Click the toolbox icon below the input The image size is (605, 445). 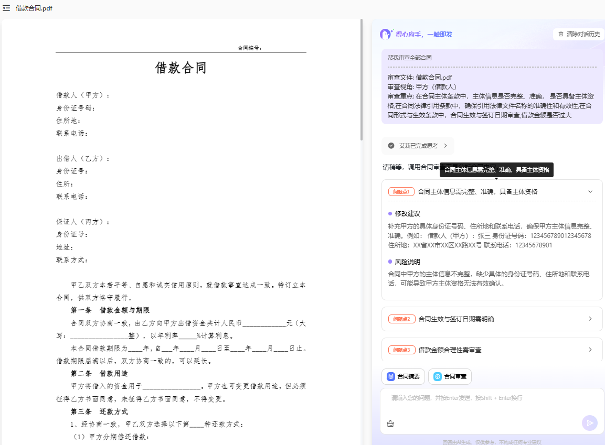pos(390,424)
